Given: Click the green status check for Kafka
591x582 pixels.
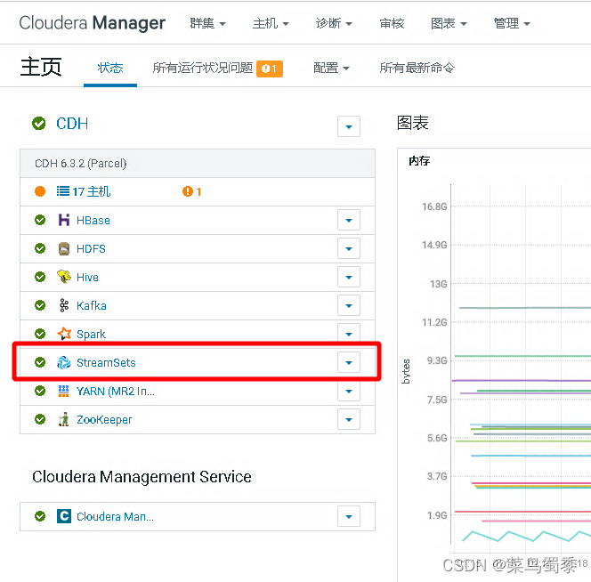Looking at the screenshot, I should coord(40,305).
